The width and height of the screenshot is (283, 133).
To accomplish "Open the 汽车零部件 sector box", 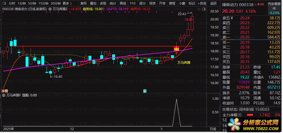I will [x=274, y=8].
